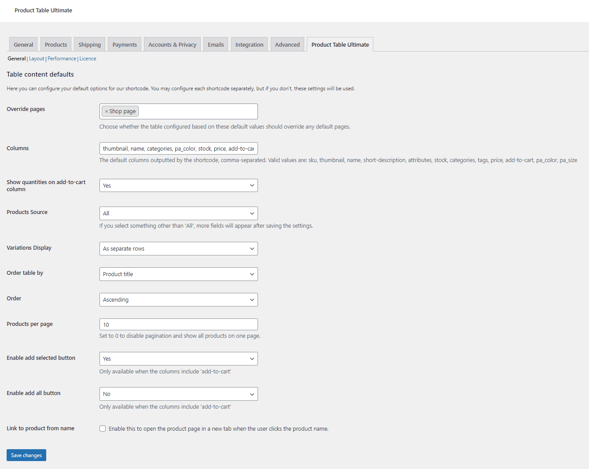The image size is (589, 469).
Task: Click the 'Products per page' label
Action: [x=29, y=324]
